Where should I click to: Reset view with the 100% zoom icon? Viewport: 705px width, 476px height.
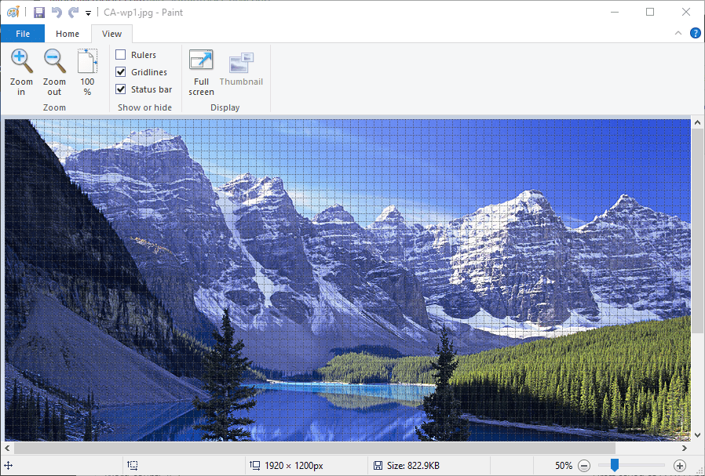(x=87, y=61)
